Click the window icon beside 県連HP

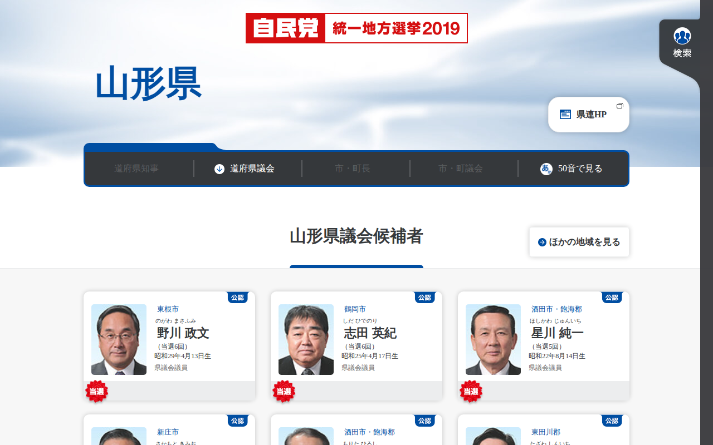tap(565, 115)
